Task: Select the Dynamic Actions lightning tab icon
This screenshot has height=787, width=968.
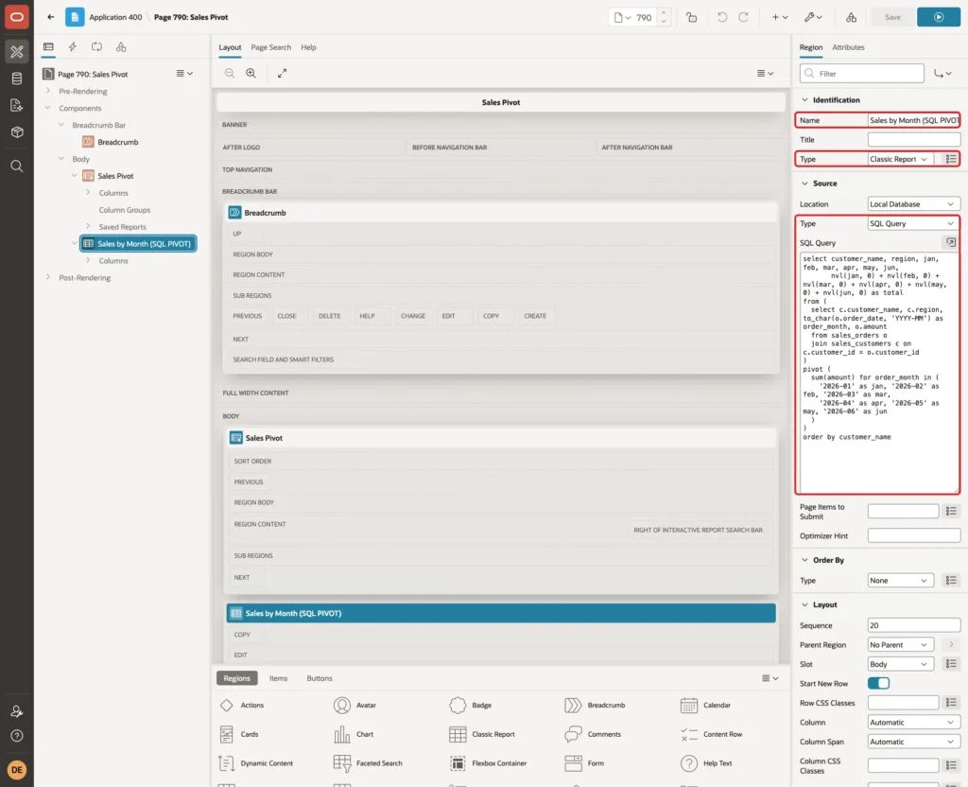Action: 72,47
